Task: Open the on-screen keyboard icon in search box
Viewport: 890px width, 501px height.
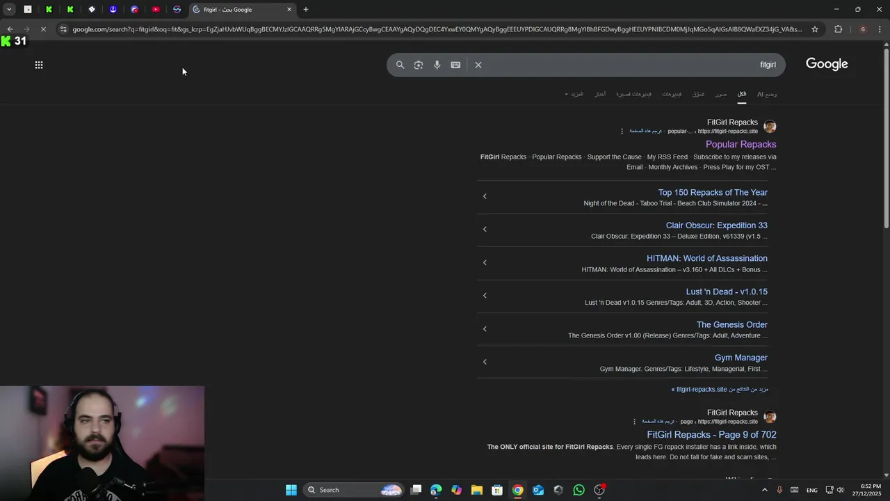Action: click(455, 65)
